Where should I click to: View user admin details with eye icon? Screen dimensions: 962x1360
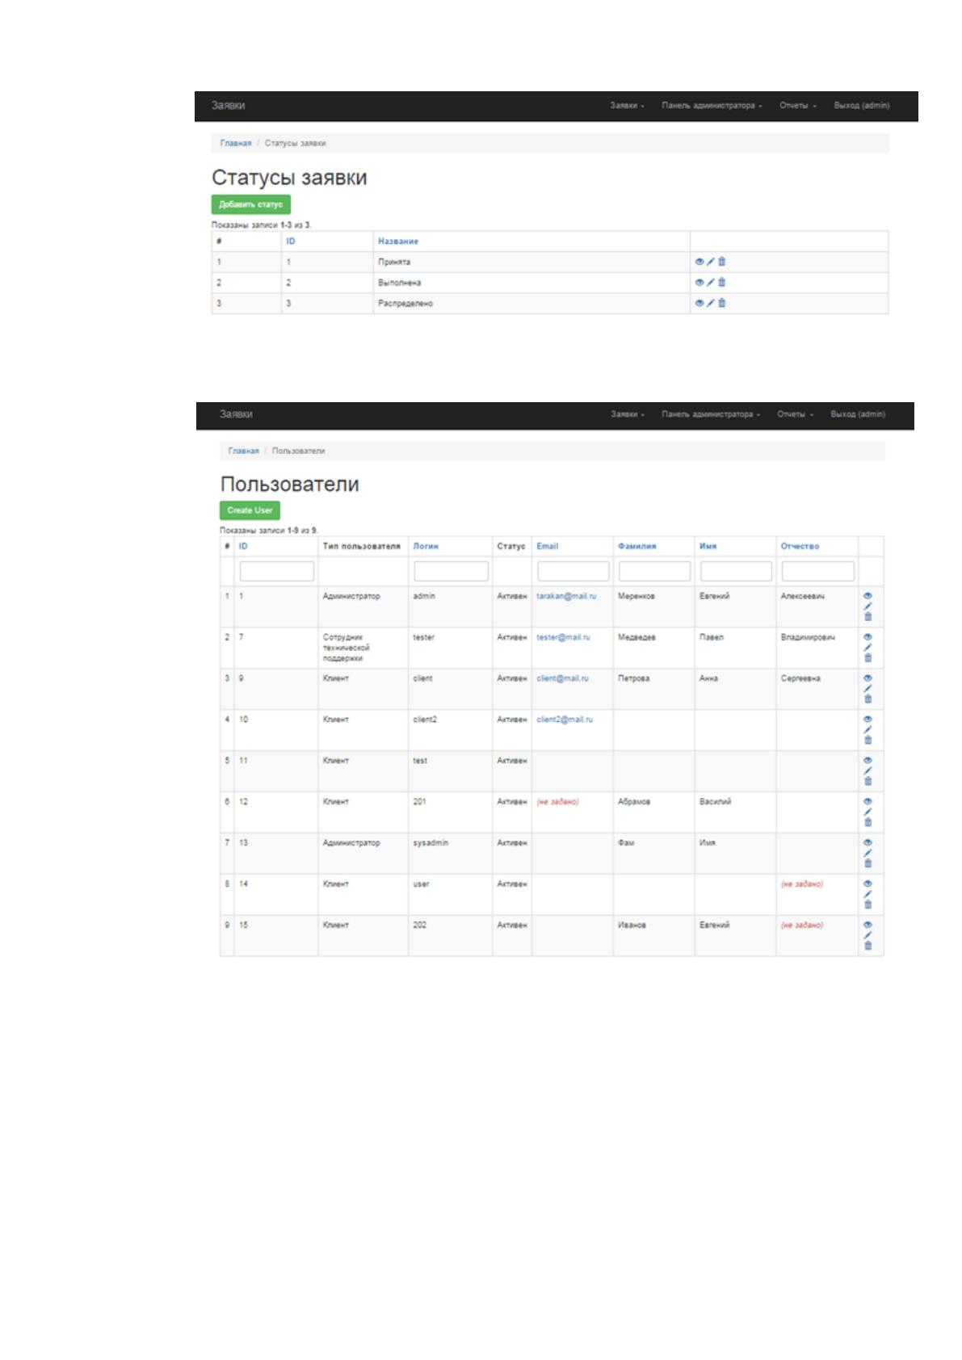pyautogui.click(x=868, y=596)
